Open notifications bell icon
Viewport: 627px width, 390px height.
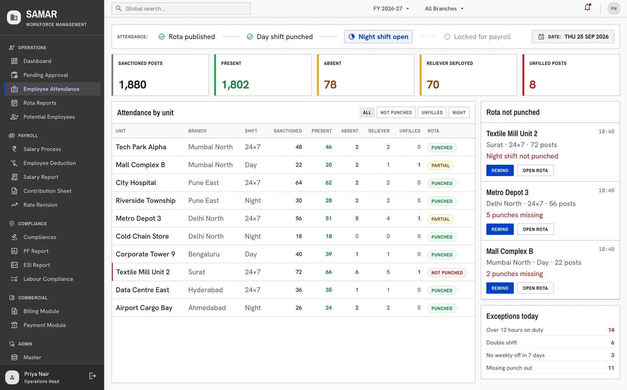[587, 7]
